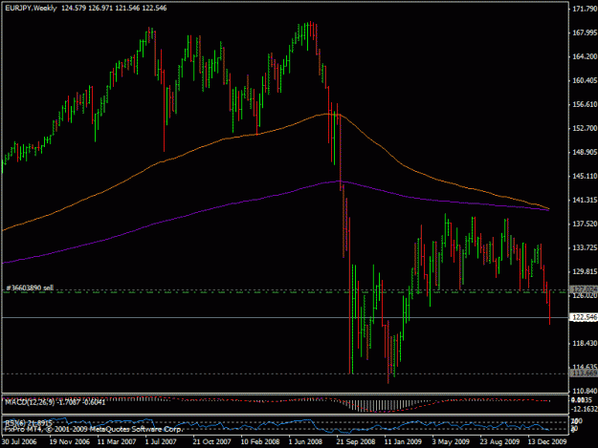Click the 3 May 2009 date label
The height and width of the screenshot is (448, 598).
pyautogui.click(x=451, y=442)
